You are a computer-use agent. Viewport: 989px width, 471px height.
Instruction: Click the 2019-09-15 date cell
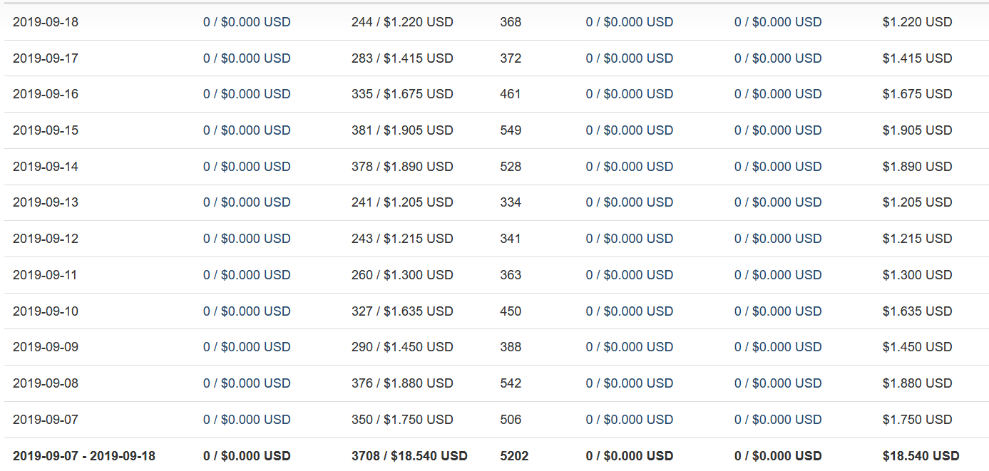click(46, 130)
